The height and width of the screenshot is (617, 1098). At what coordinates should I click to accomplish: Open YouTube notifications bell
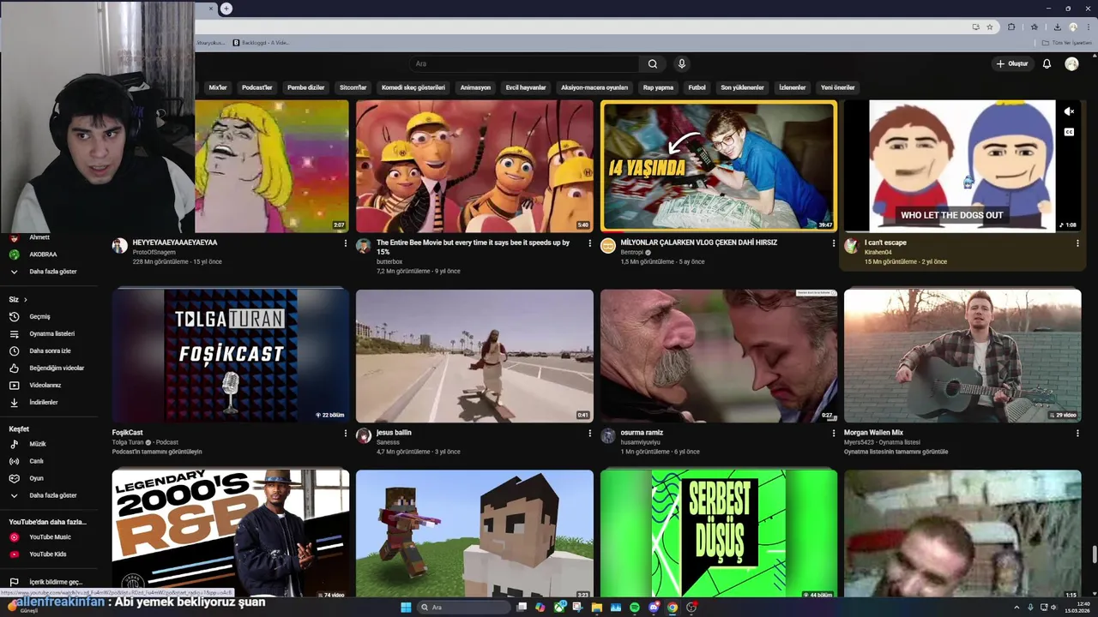tap(1047, 63)
